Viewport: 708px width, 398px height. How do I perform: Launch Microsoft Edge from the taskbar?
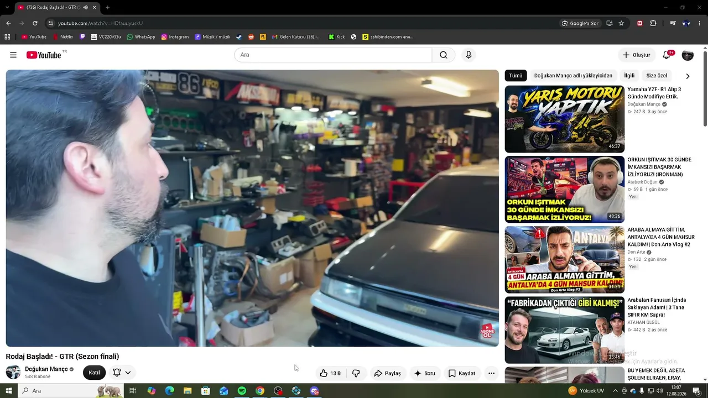pyautogui.click(x=169, y=391)
